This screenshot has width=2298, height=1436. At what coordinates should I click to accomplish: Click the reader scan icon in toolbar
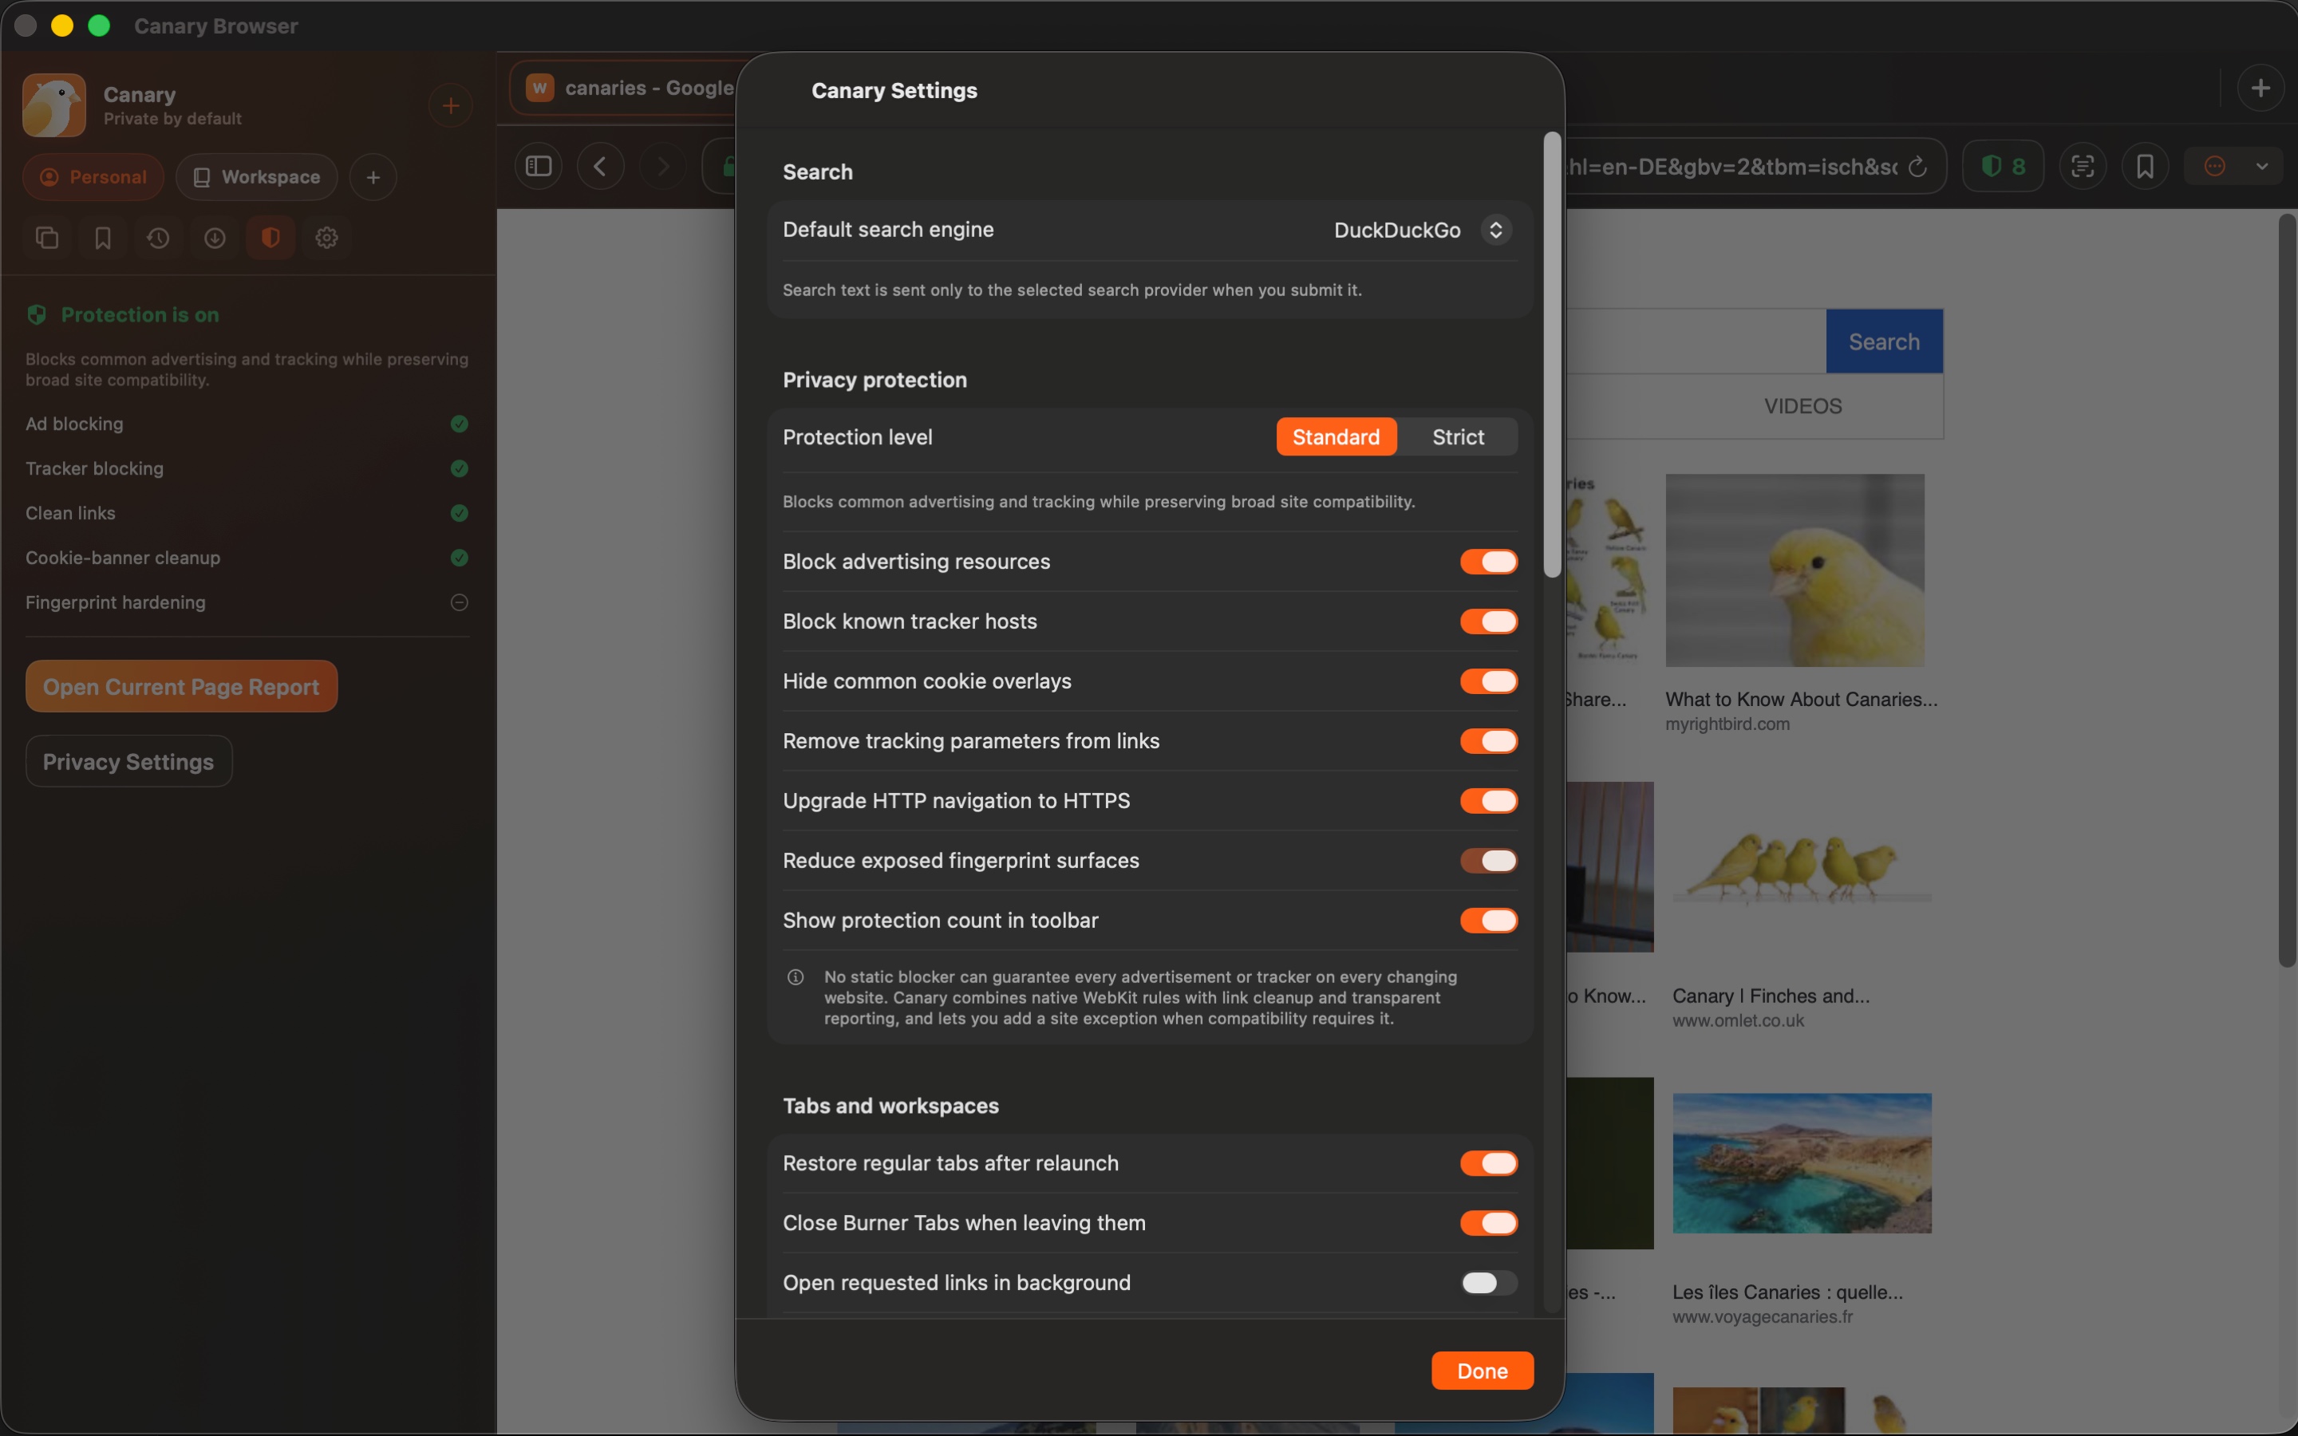[x=2083, y=166]
